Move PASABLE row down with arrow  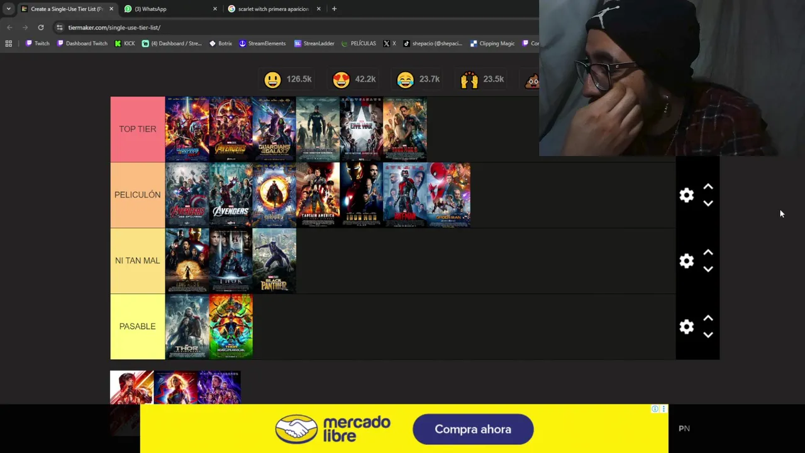pos(708,335)
